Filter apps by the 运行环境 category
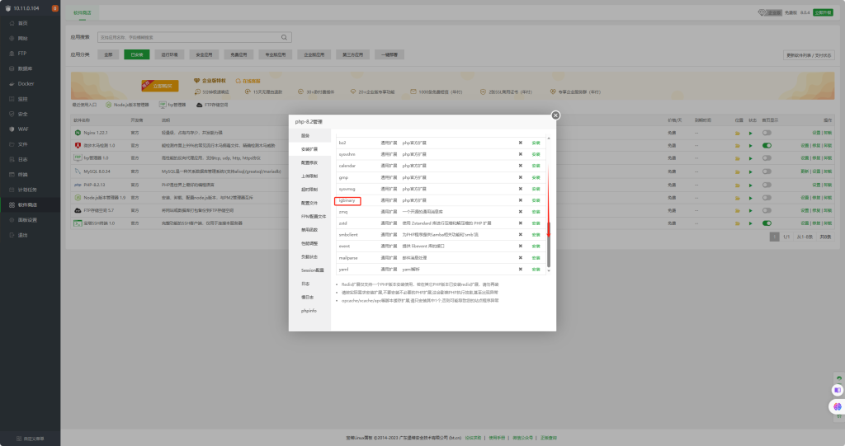This screenshot has width=845, height=446. pos(169,54)
